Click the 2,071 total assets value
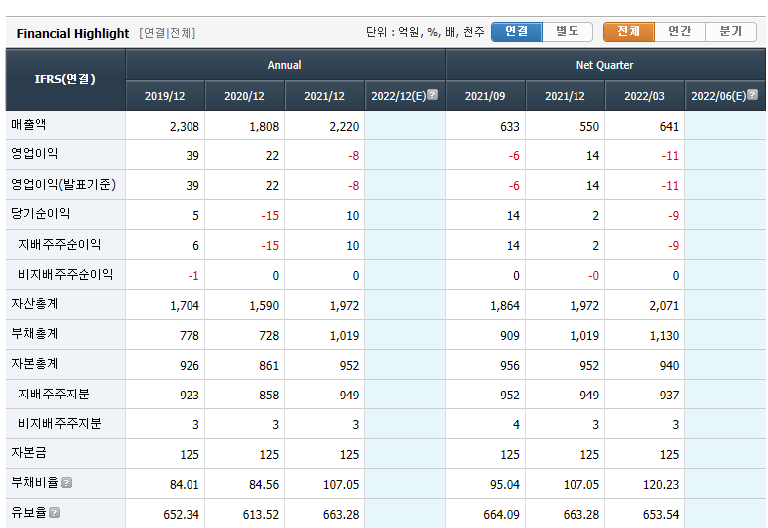768x528 pixels. click(664, 306)
